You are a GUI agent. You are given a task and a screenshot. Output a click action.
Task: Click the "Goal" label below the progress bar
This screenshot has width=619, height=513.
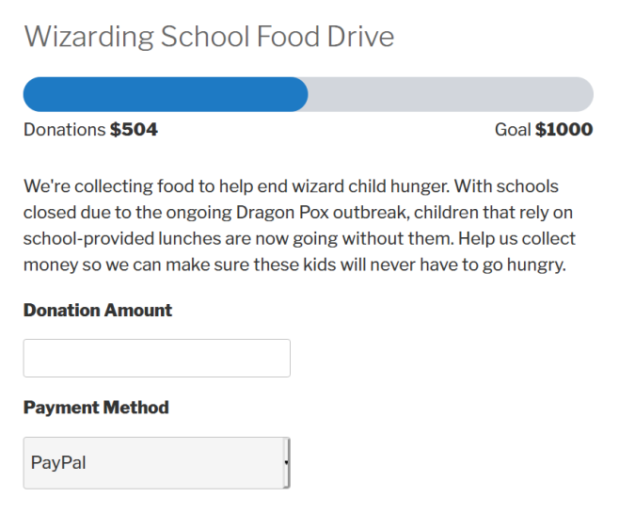(x=513, y=130)
